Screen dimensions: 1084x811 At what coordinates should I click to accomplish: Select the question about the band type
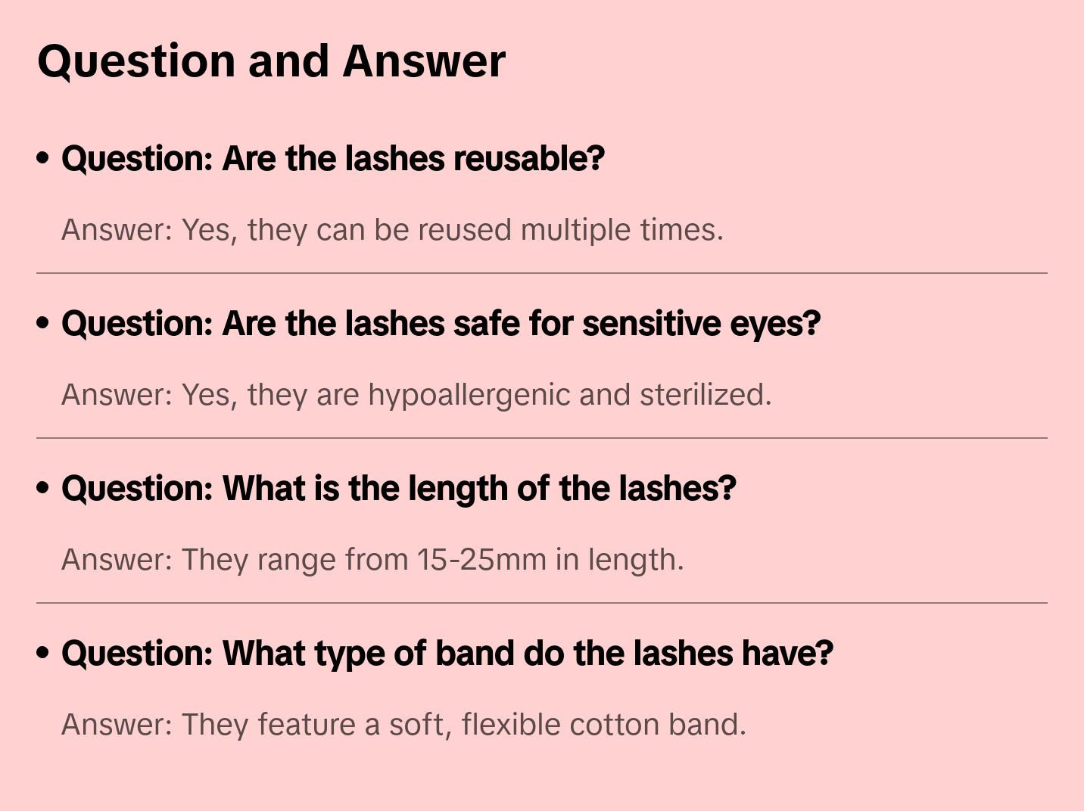(447, 654)
